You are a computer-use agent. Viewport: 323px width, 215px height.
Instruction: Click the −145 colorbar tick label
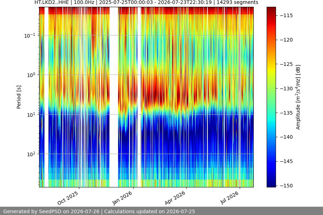coord(286,161)
